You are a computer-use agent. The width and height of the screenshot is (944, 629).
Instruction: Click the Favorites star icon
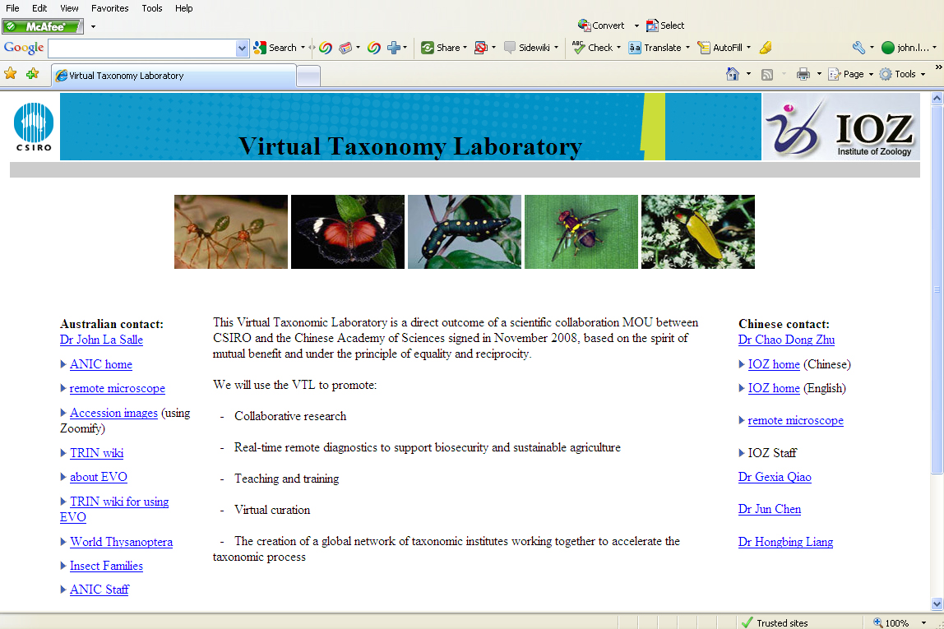(11, 74)
